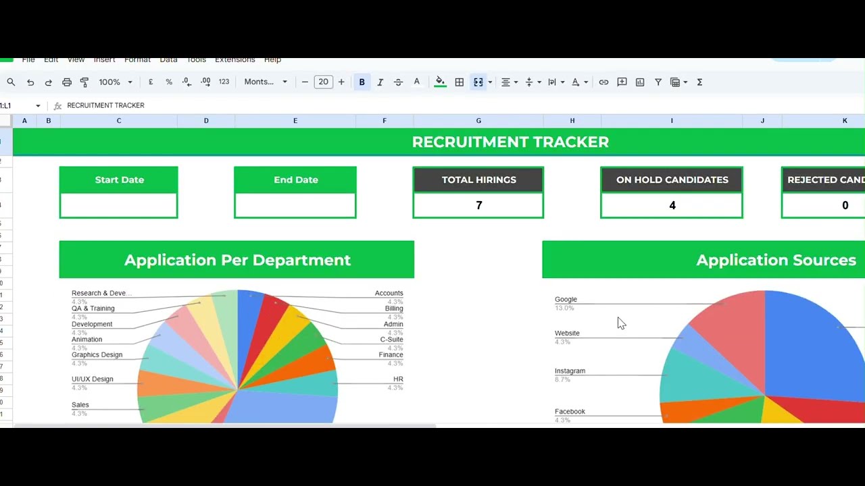Screen dimensions: 865x486
Task: Open the Data menu
Action: [168, 60]
